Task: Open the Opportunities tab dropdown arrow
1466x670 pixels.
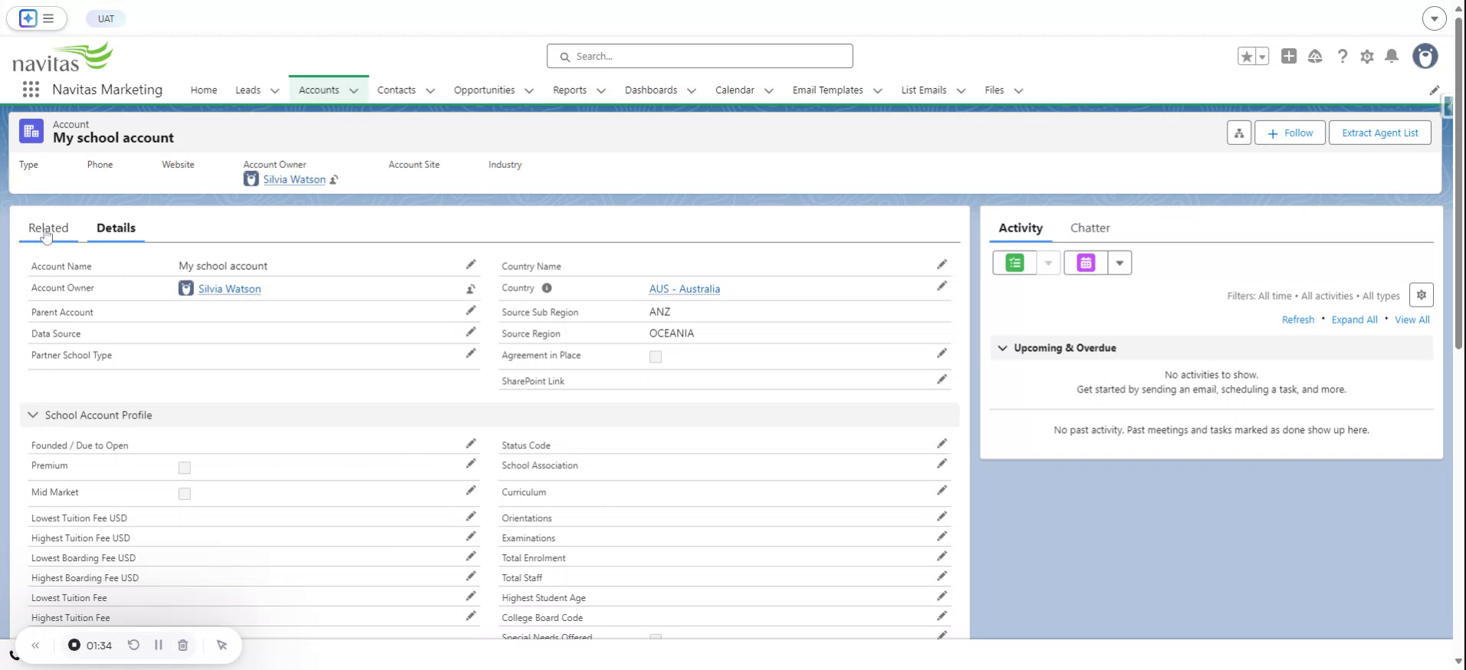Action: click(529, 90)
